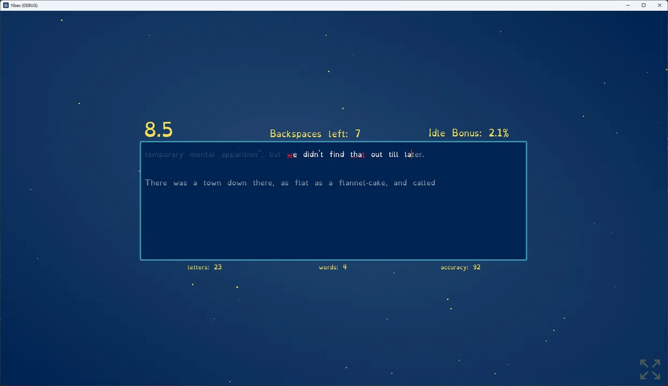
Task: Click the faded word 'apparition";'
Action: coord(242,154)
